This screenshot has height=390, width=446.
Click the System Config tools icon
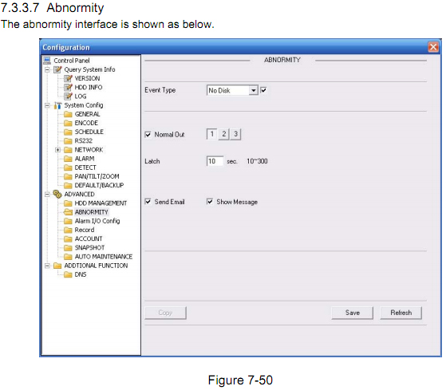coord(57,105)
